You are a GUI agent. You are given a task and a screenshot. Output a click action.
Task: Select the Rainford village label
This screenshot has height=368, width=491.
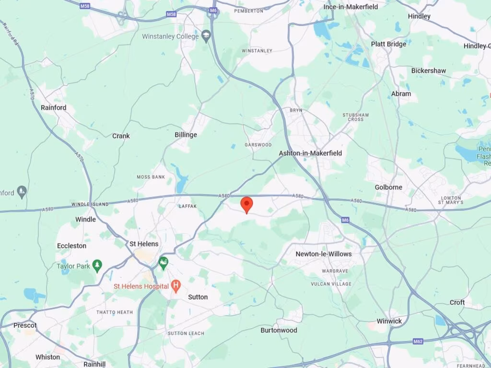[54, 108]
